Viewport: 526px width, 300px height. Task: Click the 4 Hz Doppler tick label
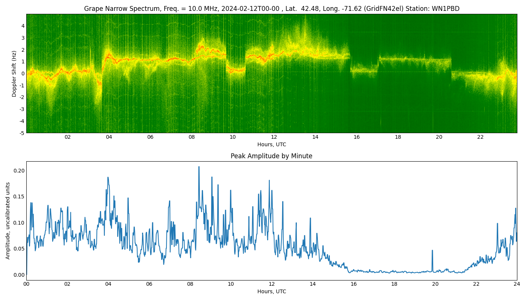tap(23, 26)
